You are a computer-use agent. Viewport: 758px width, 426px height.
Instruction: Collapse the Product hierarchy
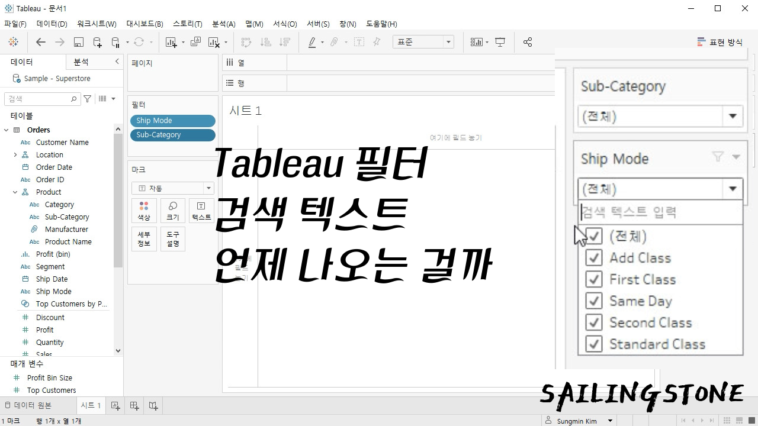[x=15, y=192]
